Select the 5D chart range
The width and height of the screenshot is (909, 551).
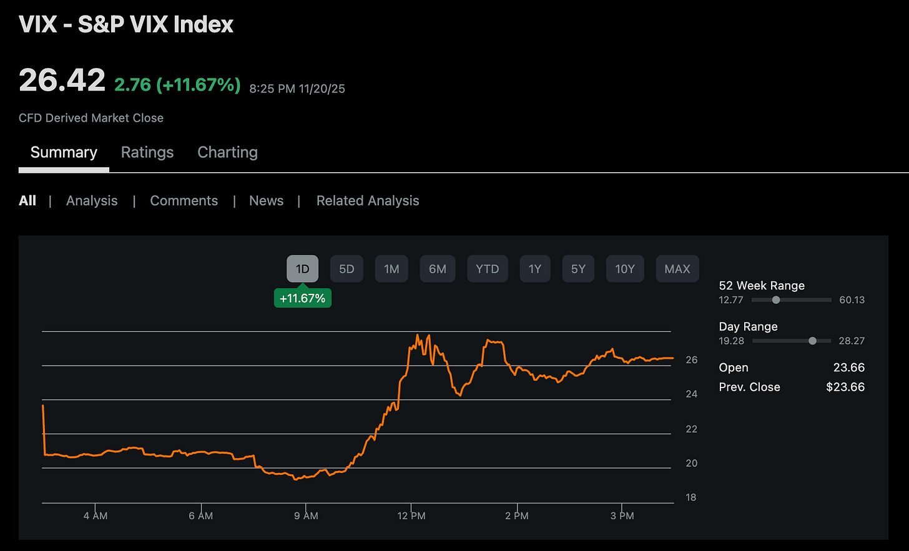(346, 269)
